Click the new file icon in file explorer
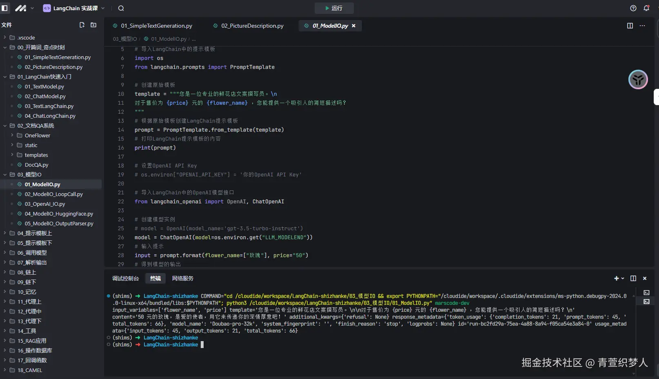This screenshot has width=659, height=379. (82, 25)
